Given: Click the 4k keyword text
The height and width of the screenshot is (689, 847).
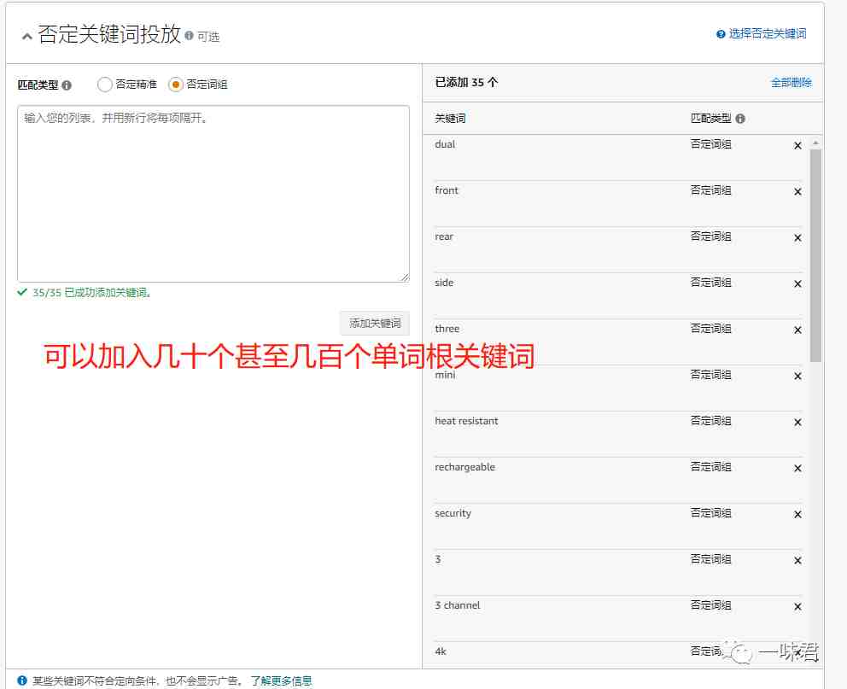Looking at the screenshot, I should coord(441,651).
